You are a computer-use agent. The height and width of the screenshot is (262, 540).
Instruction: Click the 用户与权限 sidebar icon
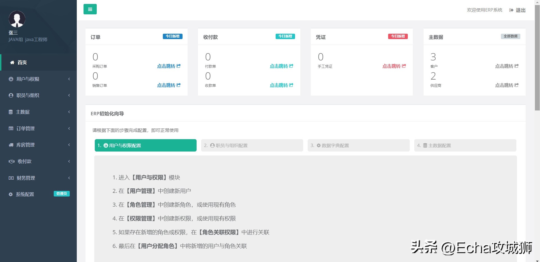[11, 79]
